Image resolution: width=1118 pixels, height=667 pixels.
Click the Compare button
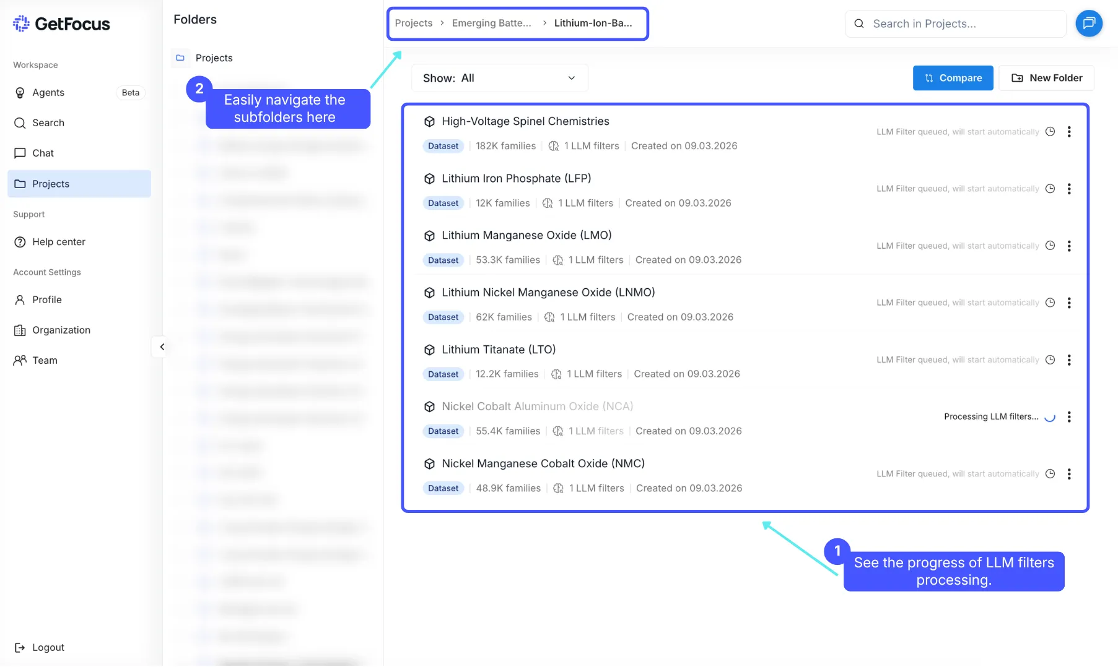tap(953, 78)
